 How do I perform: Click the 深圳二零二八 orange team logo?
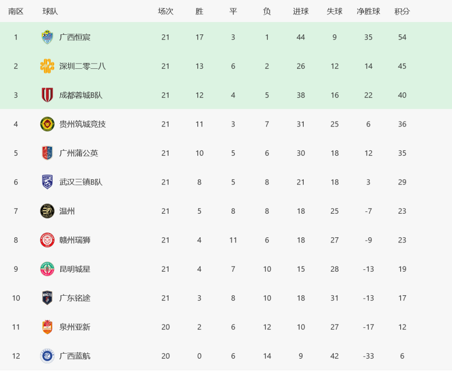click(47, 66)
